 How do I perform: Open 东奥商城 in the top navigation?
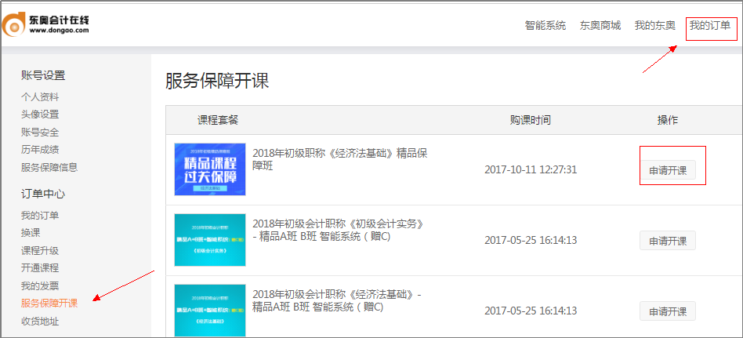(600, 26)
